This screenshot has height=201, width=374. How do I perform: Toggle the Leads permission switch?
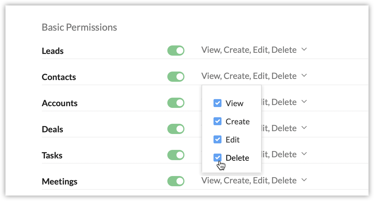[176, 51]
